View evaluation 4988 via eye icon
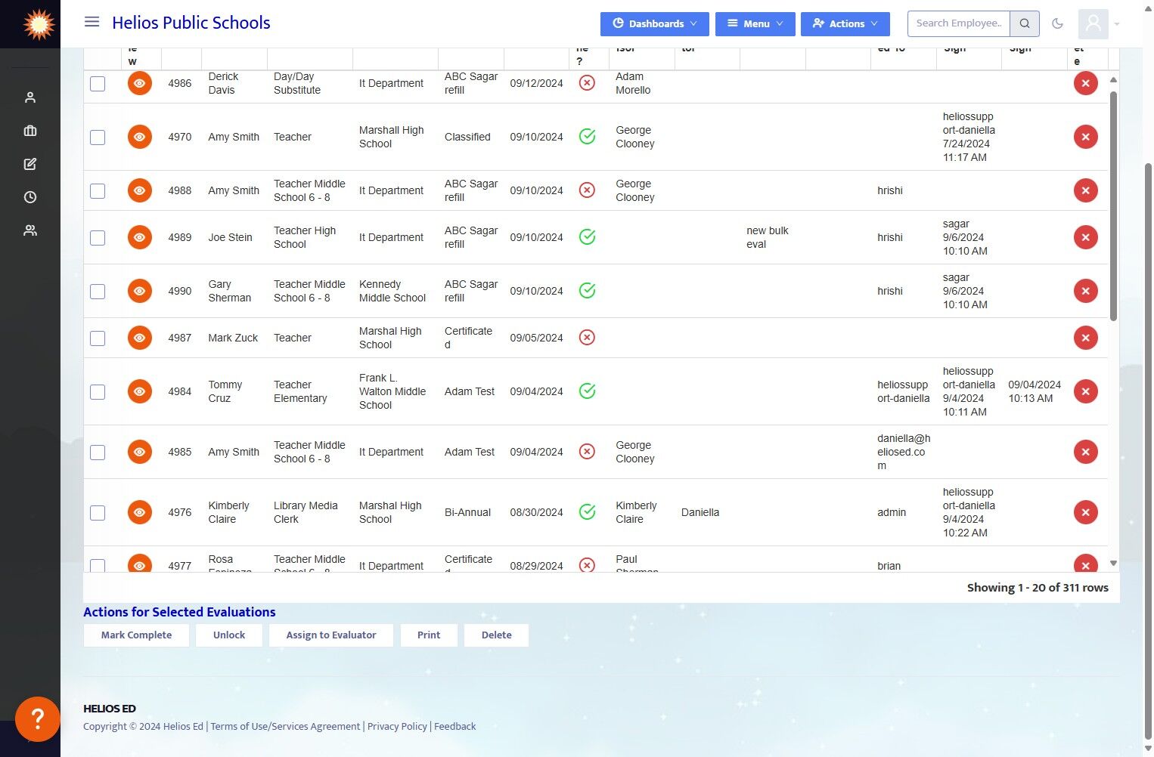Image resolution: width=1154 pixels, height=757 pixels. click(x=140, y=190)
